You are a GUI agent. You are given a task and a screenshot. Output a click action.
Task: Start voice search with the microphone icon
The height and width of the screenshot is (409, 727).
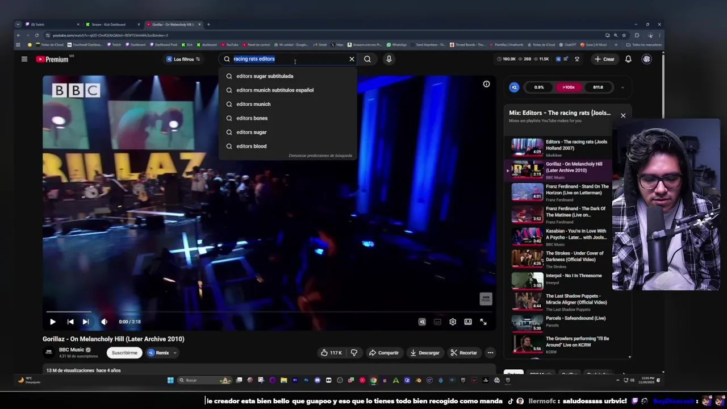(x=388, y=59)
